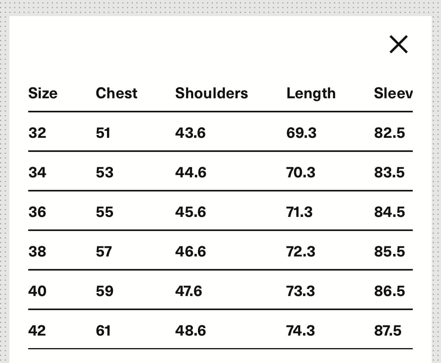Click length value 71.3
This screenshot has height=363, width=441.
[x=299, y=212]
